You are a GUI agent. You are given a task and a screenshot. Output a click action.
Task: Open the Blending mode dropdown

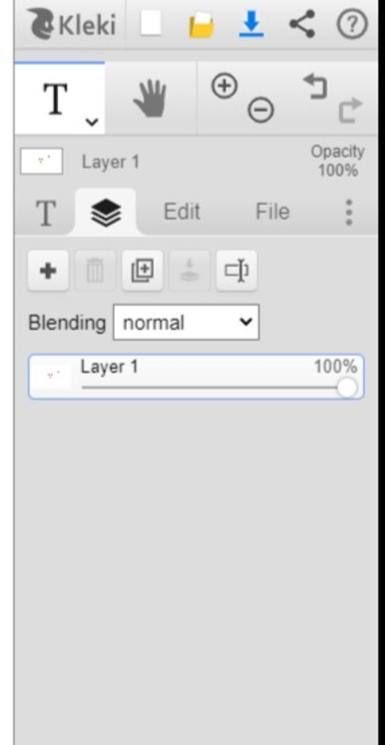click(186, 322)
